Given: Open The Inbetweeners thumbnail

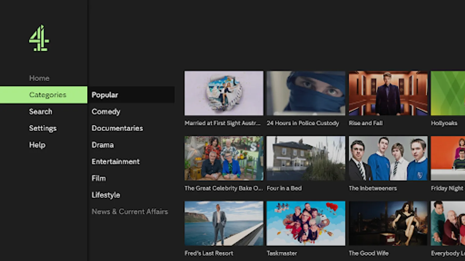Looking at the screenshot, I should (388, 158).
